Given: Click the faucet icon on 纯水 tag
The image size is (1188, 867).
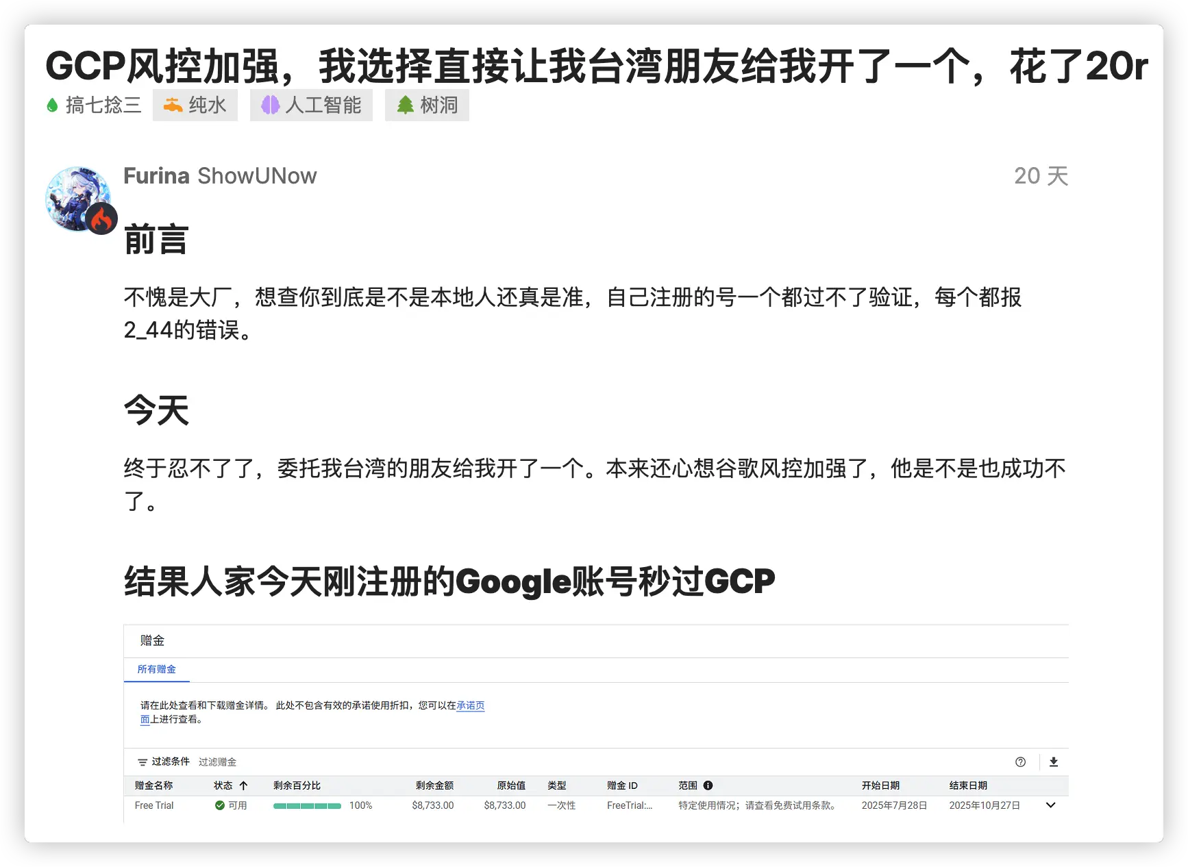Looking at the screenshot, I should pos(173,105).
